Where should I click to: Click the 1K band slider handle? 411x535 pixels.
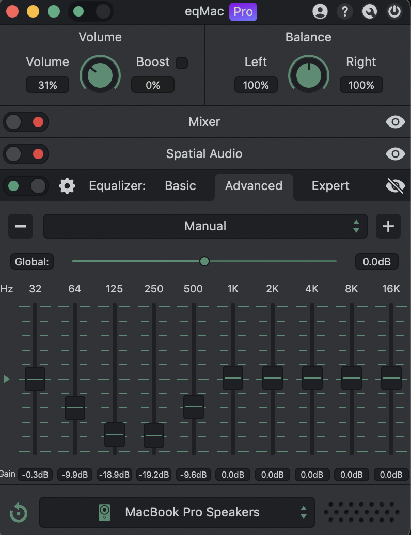click(233, 377)
